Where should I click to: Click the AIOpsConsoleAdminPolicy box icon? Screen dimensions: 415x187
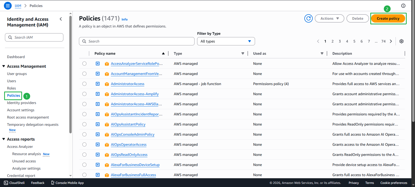107,135
